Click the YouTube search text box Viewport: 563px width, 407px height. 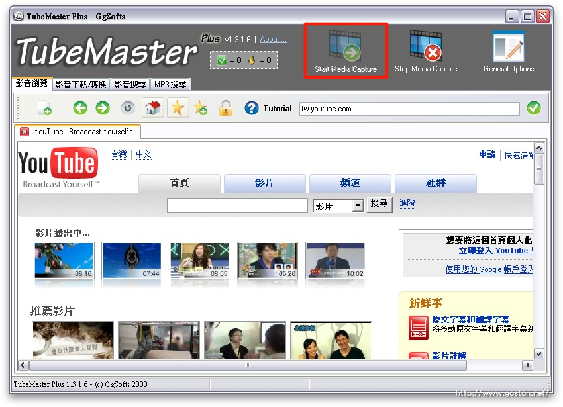coord(237,206)
